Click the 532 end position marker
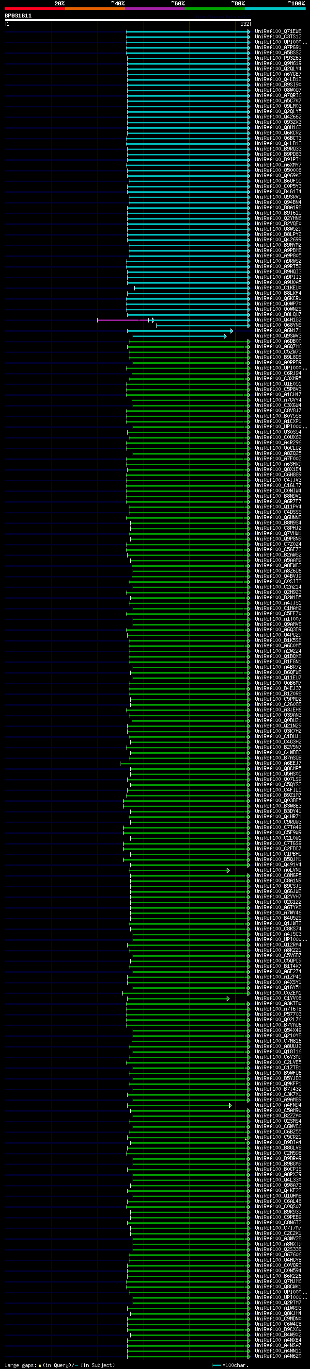The image size is (310, 1369). (244, 24)
